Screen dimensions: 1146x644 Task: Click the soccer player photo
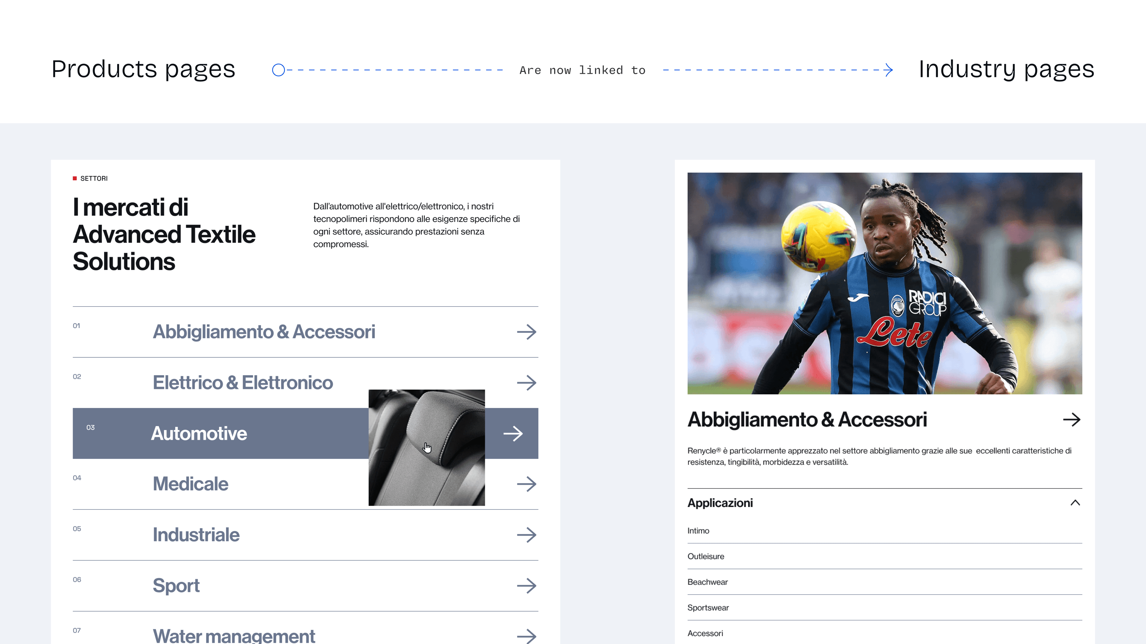pyautogui.click(x=884, y=283)
